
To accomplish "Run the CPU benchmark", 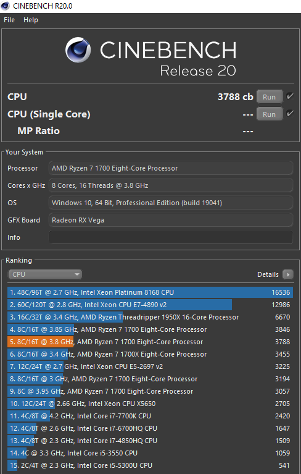I will point(270,97).
